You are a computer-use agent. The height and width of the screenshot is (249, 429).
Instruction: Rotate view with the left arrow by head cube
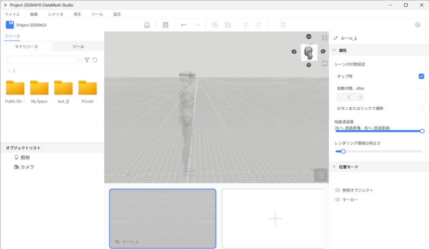(294, 51)
